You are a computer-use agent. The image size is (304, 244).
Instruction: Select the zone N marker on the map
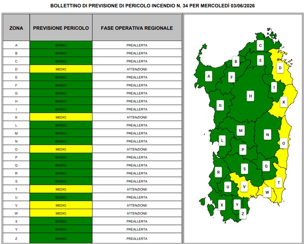(267, 134)
